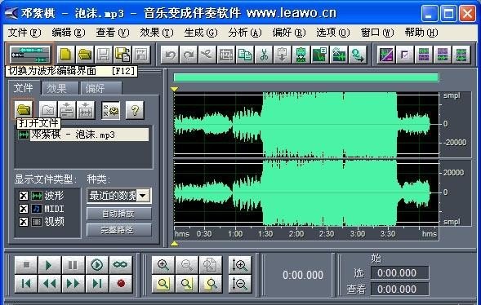Switch to the 效果 panel tab
Screen dimensions: 481x305
[x=60, y=89]
